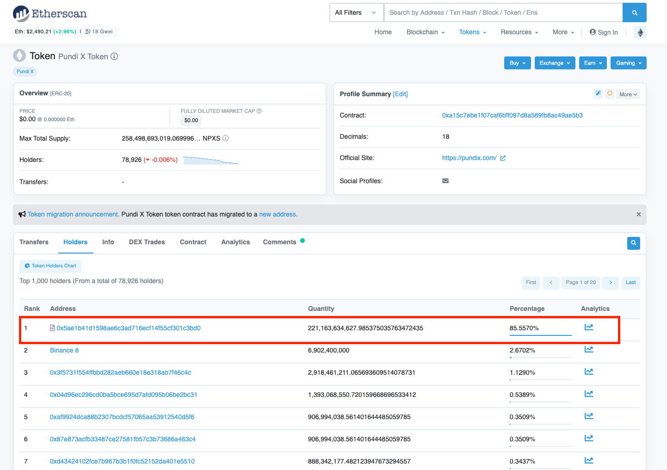Open the pundix.com official site link
667x470 pixels.
pos(469,158)
